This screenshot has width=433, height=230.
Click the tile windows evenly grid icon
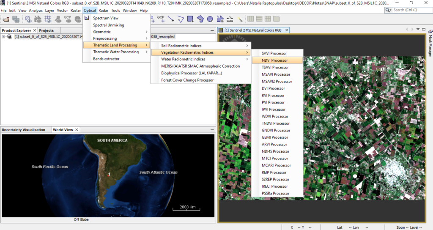(268, 19)
